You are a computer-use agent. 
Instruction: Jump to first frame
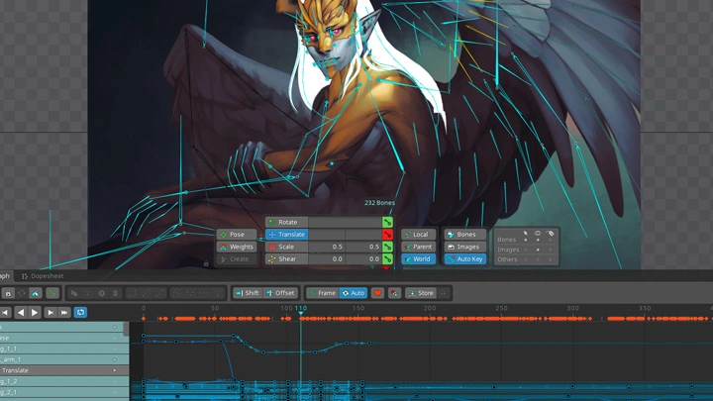[5, 312]
